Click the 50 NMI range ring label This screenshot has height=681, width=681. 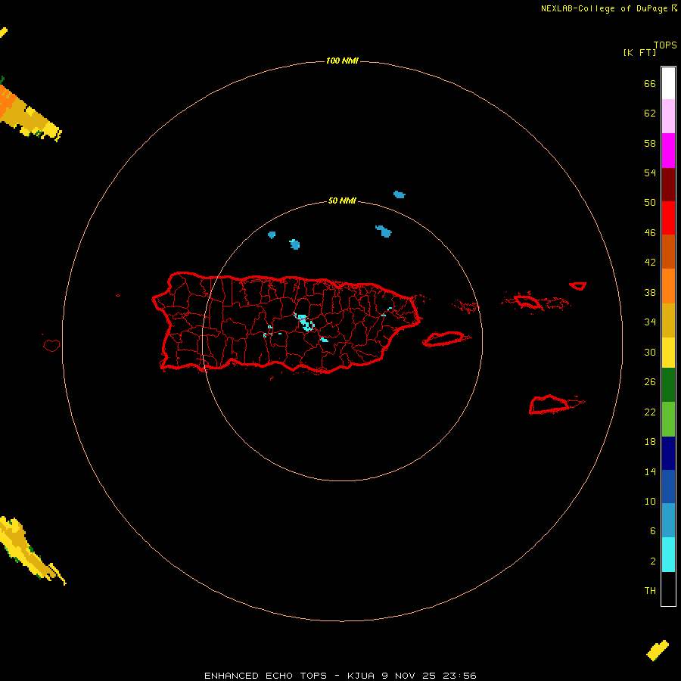pos(342,201)
